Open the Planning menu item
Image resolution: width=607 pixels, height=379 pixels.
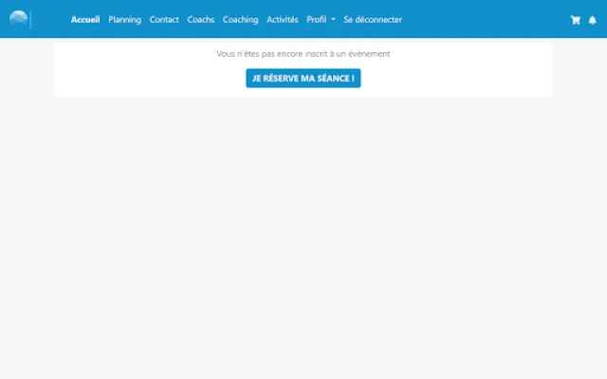124,20
